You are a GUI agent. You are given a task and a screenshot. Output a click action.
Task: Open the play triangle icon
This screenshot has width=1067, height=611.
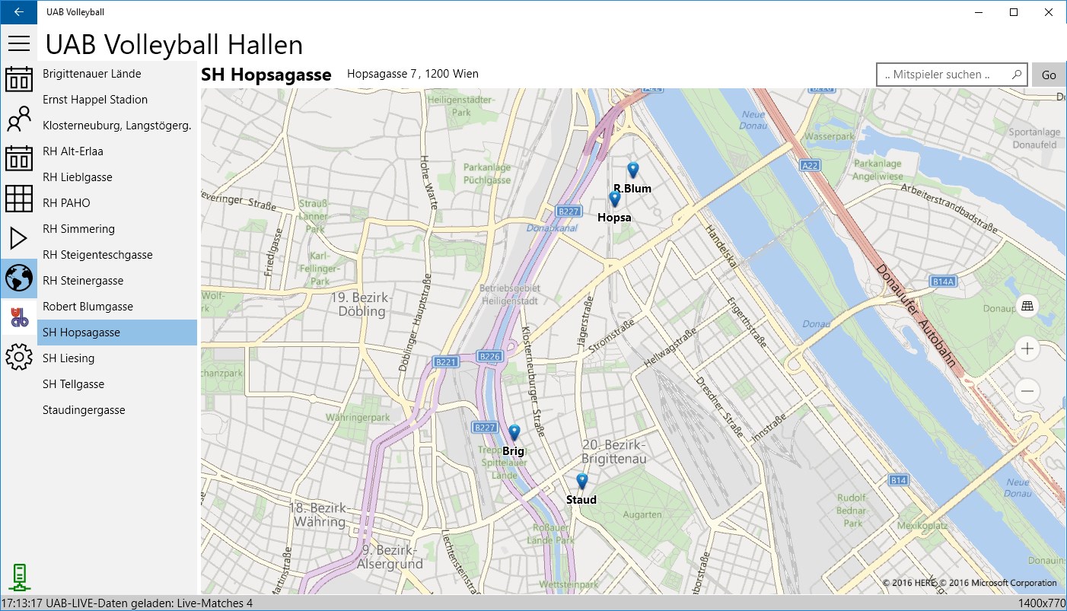(x=18, y=238)
